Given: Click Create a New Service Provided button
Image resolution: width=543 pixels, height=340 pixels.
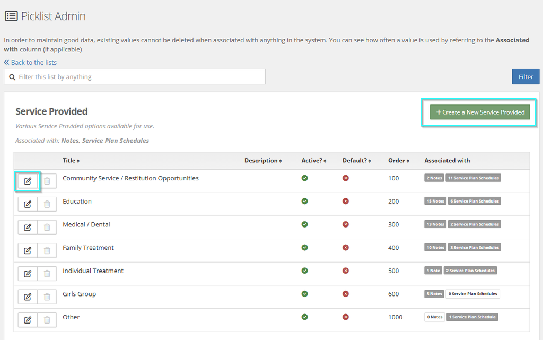Looking at the screenshot, I should 479,112.
